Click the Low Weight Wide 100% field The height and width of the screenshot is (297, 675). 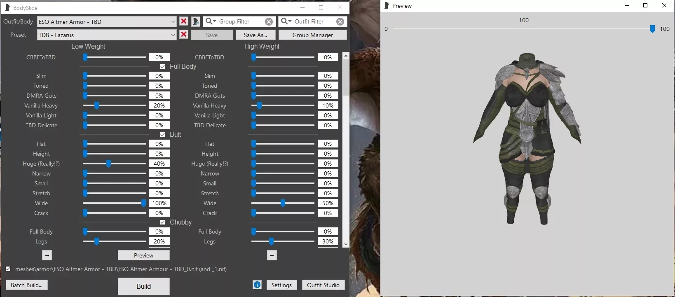click(159, 203)
